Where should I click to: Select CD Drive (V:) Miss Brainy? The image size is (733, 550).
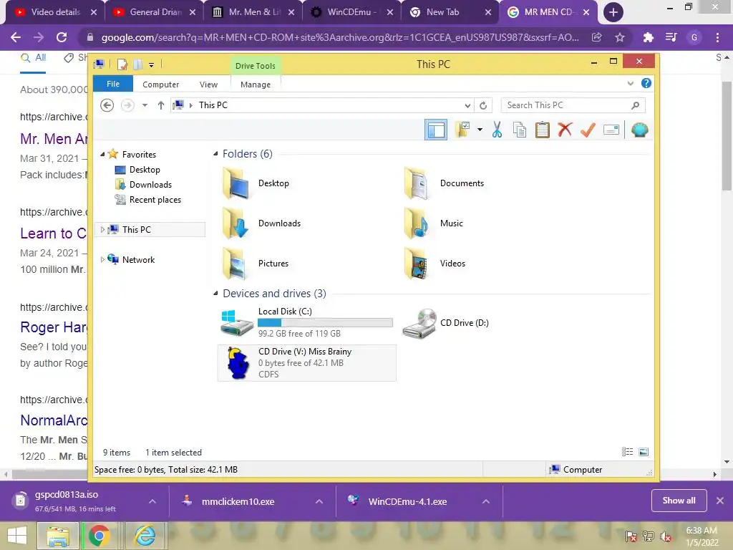pos(306,363)
